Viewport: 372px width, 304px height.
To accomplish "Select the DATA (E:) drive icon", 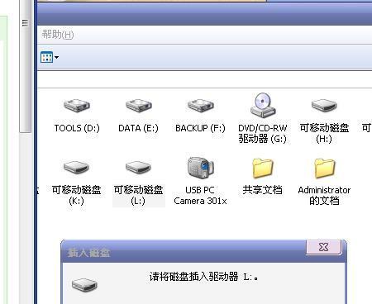I will coord(139,106).
